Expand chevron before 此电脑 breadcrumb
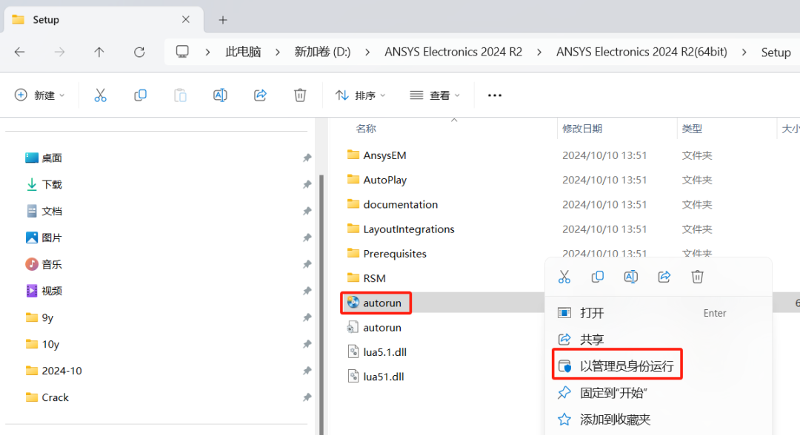Viewport: 800px width, 435px height. pos(207,52)
